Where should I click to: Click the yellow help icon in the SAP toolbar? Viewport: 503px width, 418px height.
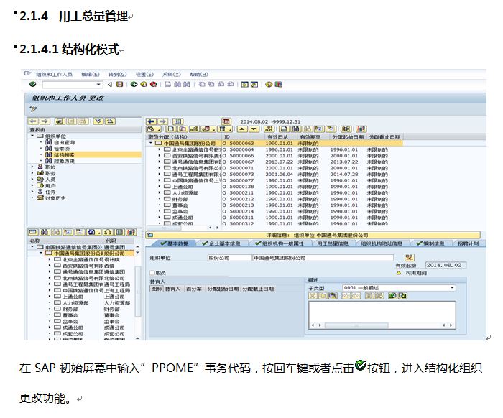click(269, 84)
